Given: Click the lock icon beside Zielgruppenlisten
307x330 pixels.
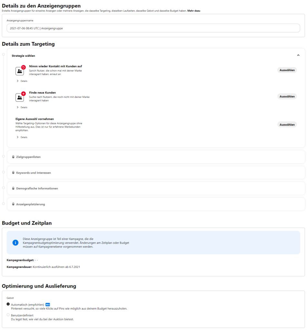Looking at the screenshot, I should [13, 157].
